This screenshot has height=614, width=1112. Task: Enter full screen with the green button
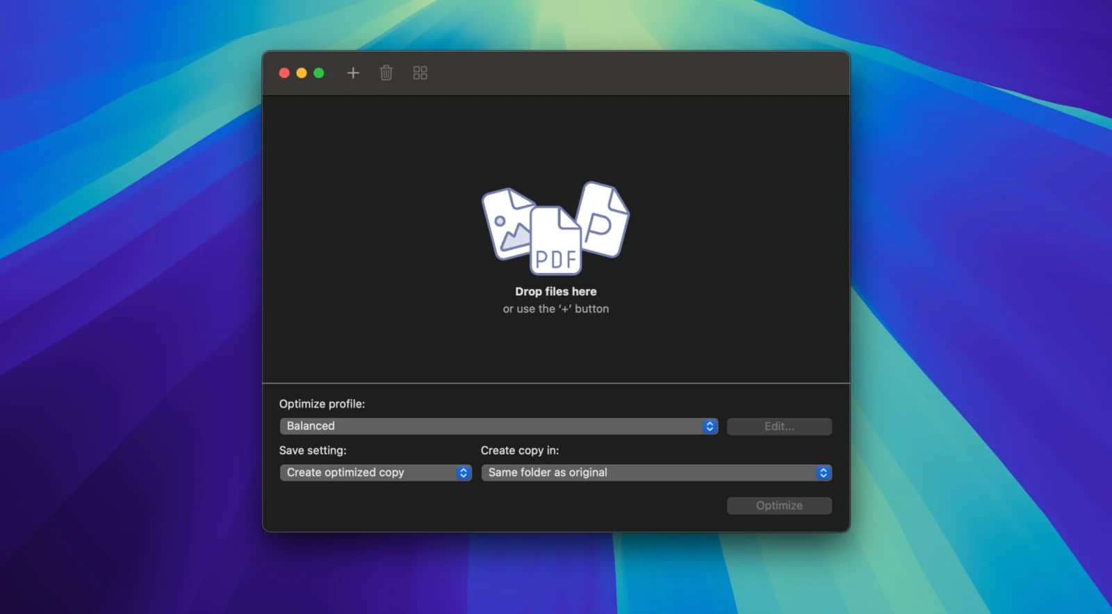(319, 73)
